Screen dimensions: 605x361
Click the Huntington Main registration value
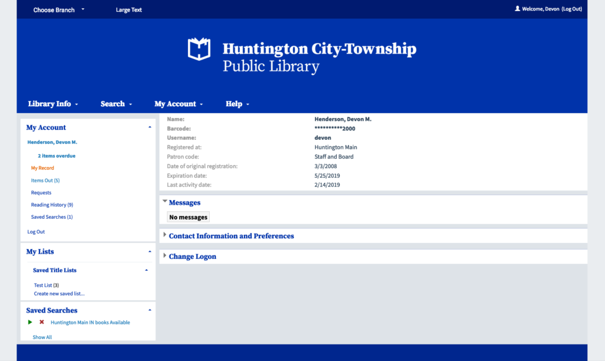tap(336, 147)
